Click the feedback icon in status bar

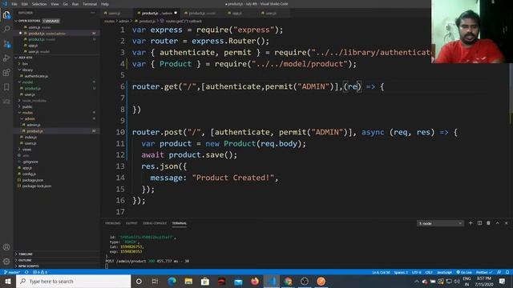coord(499,272)
